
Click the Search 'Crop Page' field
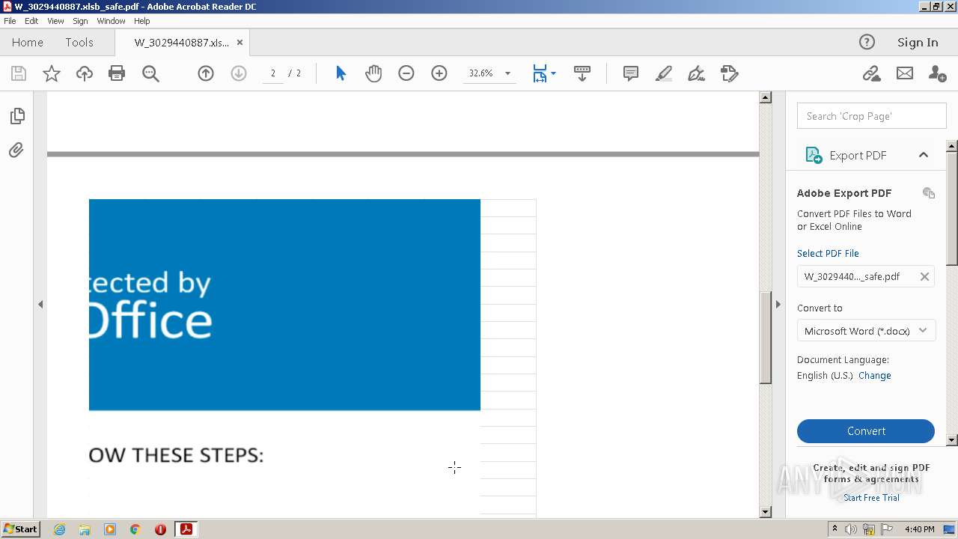tap(872, 116)
